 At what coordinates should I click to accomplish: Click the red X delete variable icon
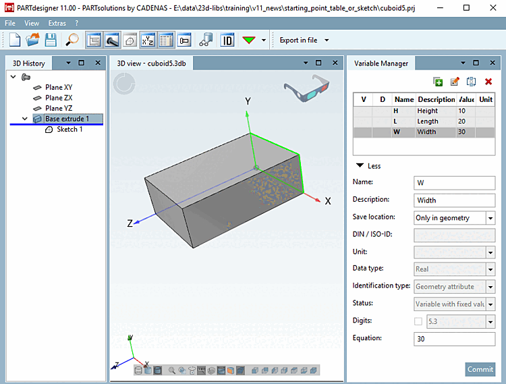click(x=488, y=82)
